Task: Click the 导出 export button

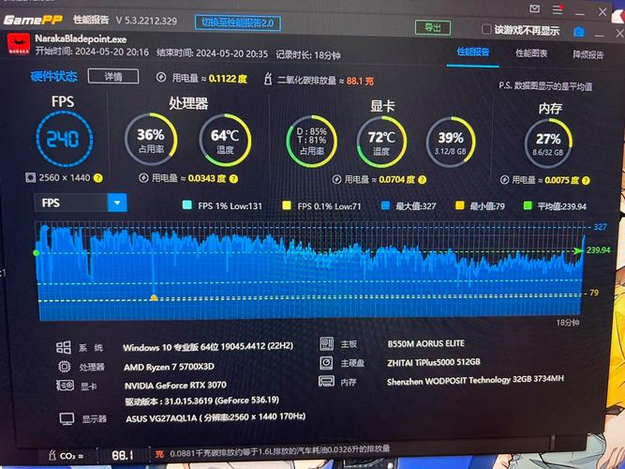Action: [x=430, y=28]
